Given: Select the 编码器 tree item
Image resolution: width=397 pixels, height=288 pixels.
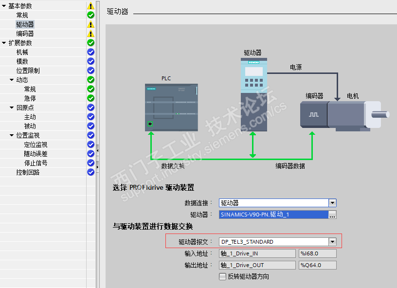Looking at the screenshot, I should 25,34.
